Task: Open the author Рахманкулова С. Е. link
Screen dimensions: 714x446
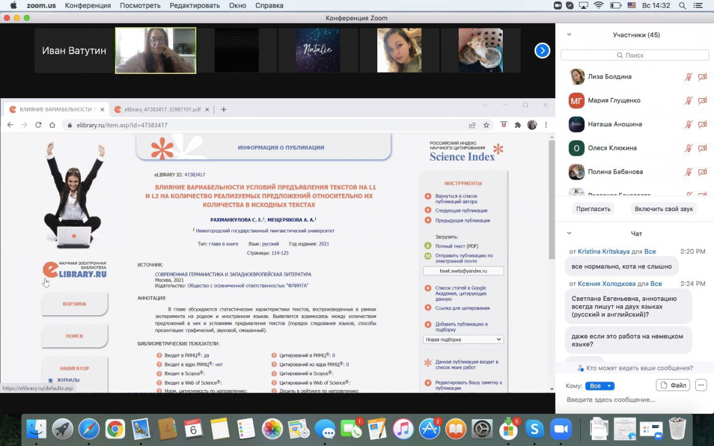Action: tap(237, 219)
